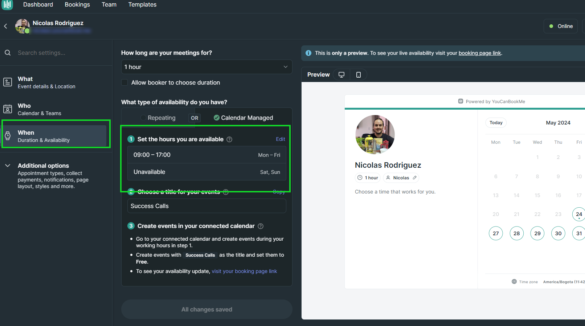Click the Who calendar icon
This screenshot has height=326, width=585.
click(8, 109)
